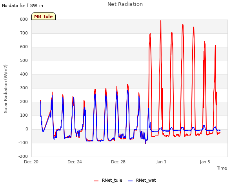Click the red RNet_tule legend color marker

pos(96,181)
